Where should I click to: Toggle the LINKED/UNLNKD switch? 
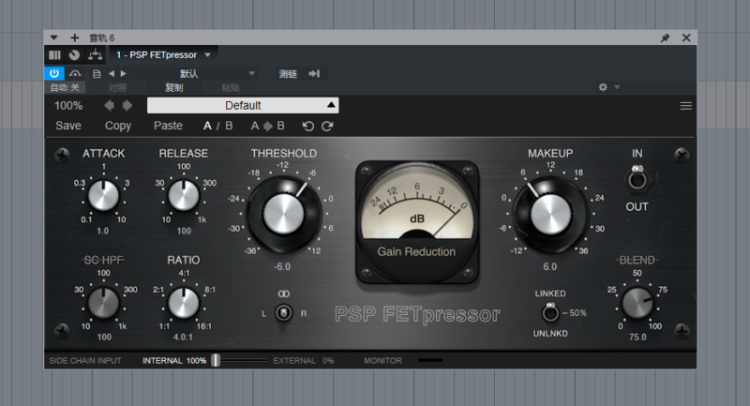tap(550, 312)
